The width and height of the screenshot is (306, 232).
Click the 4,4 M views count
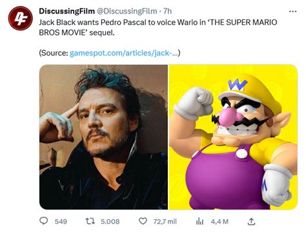[x=219, y=222]
